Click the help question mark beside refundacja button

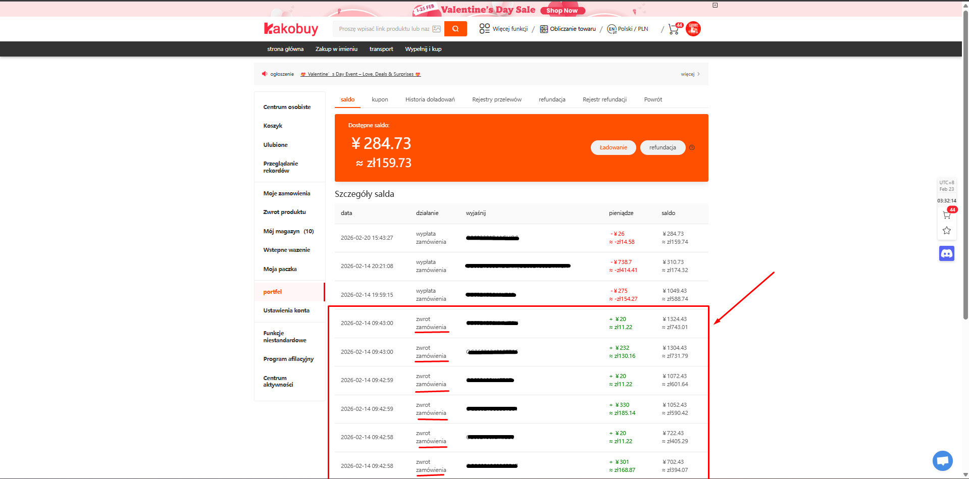coord(692,147)
